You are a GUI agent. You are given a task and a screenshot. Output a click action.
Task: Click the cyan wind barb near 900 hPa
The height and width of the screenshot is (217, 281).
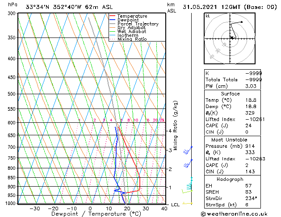(x=189, y=184)
